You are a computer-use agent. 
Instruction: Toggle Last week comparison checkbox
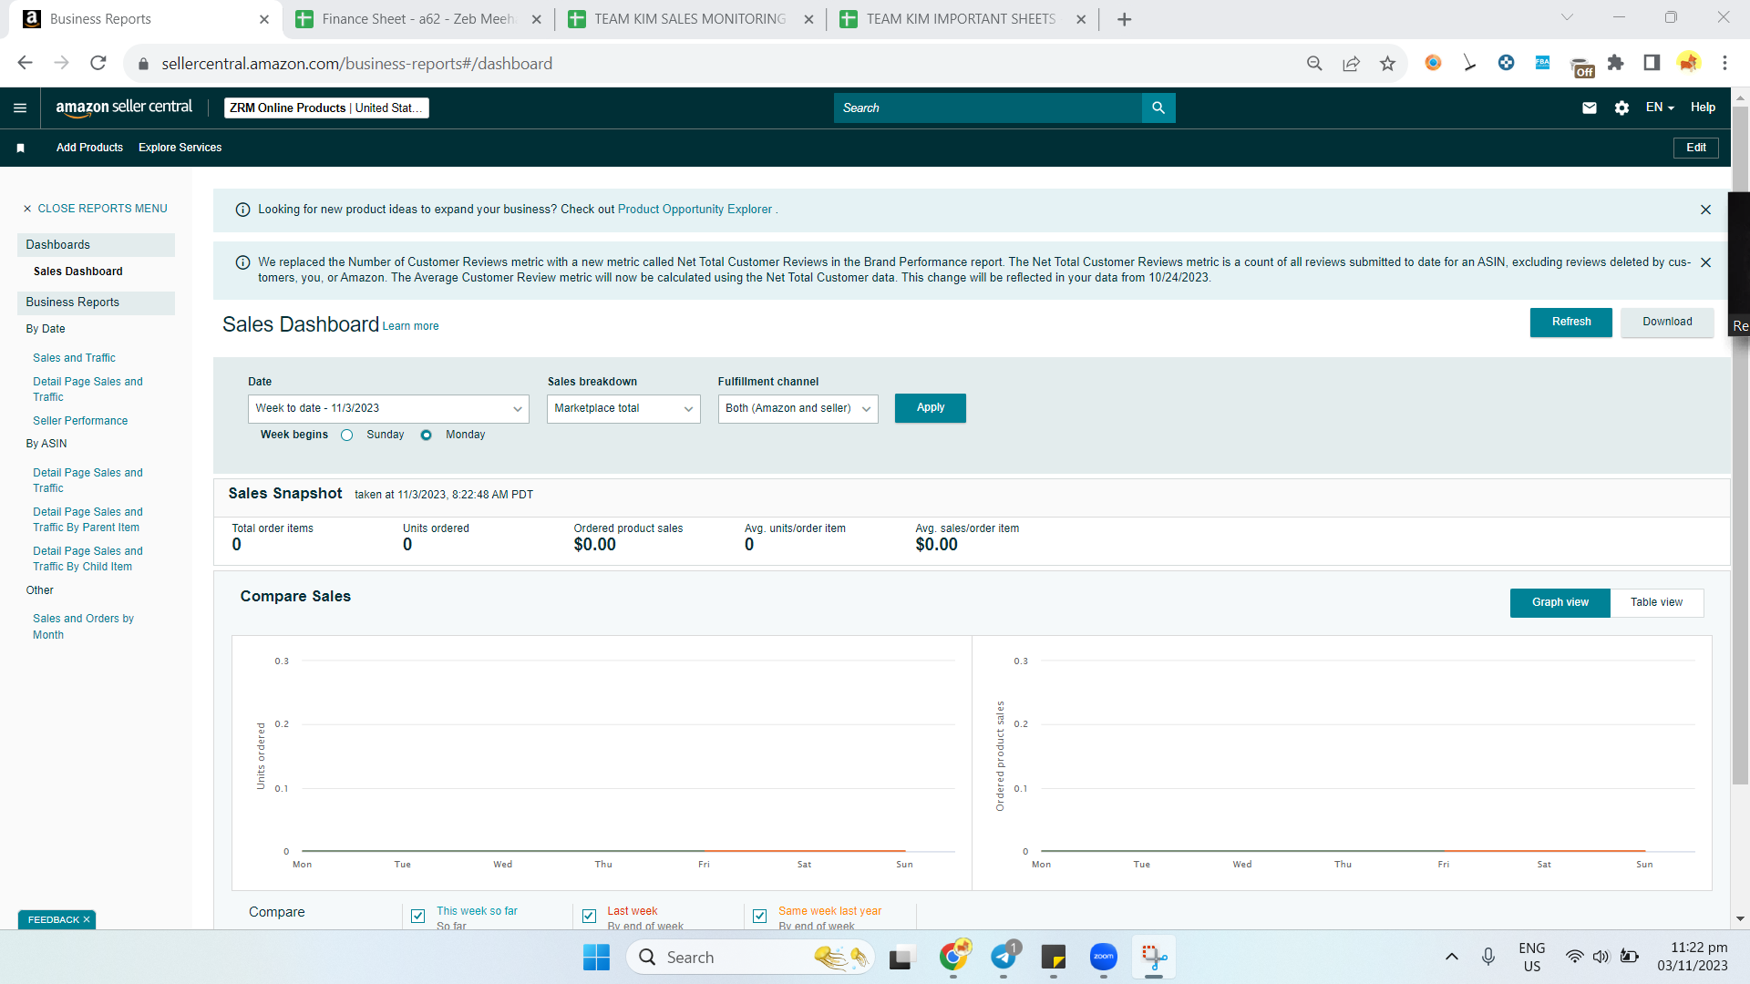pos(589,917)
